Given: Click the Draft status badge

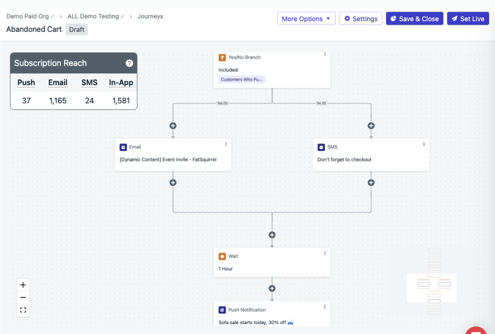Looking at the screenshot, I should click(x=77, y=30).
